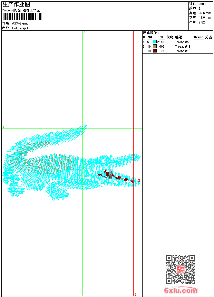Click the N# column header

(x=150, y=37)
